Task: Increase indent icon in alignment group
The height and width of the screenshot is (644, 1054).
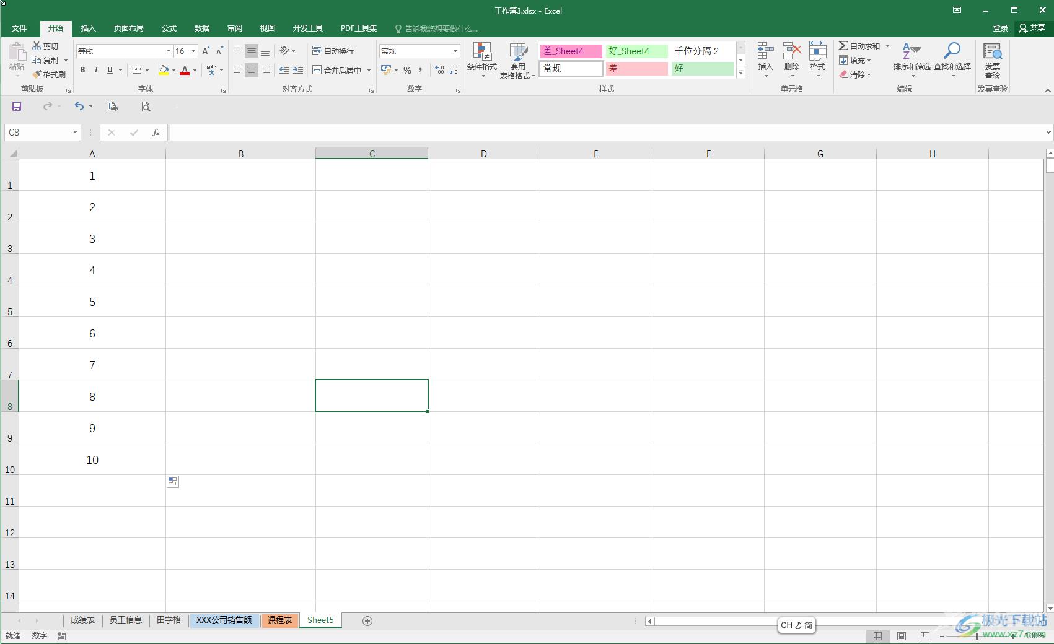Action: click(x=298, y=70)
